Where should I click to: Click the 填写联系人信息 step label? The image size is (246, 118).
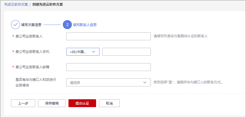tap(85, 25)
